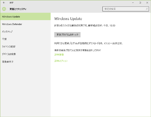Open the バックアップ section
151x117 pixels.
pos(25,31)
